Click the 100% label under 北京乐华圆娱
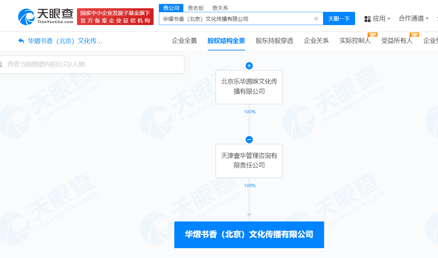The image size is (438, 258). click(x=250, y=112)
